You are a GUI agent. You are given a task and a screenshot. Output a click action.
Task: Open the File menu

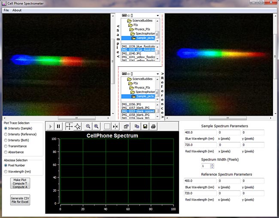click(x=6, y=10)
